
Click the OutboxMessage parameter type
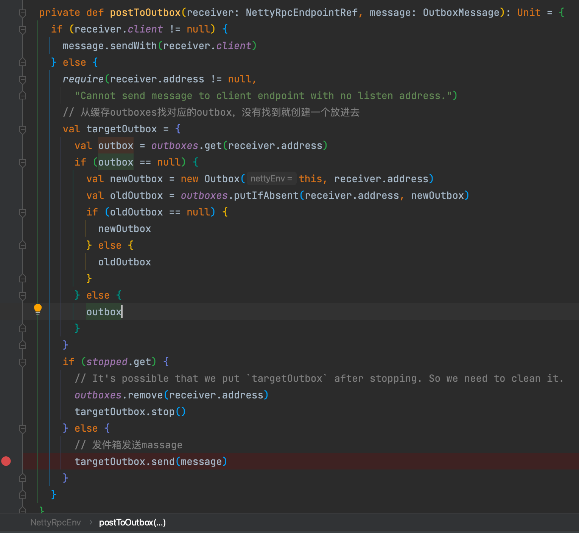(x=461, y=12)
